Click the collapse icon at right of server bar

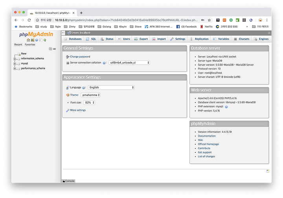pos(269,33)
